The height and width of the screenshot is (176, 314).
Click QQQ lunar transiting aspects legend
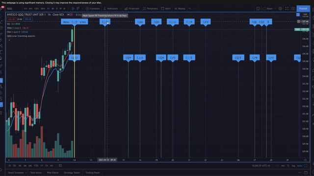click(x=21, y=36)
